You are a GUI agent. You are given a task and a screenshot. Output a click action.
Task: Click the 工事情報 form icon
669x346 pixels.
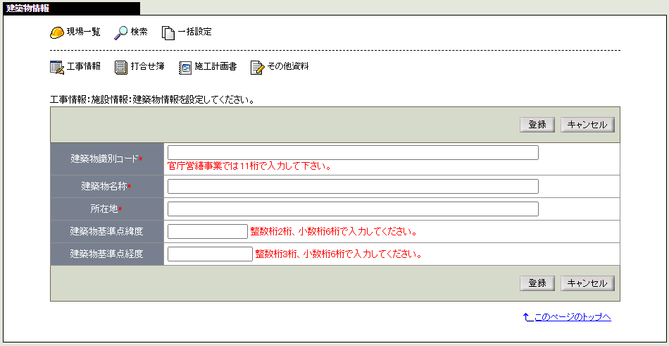click(x=57, y=68)
